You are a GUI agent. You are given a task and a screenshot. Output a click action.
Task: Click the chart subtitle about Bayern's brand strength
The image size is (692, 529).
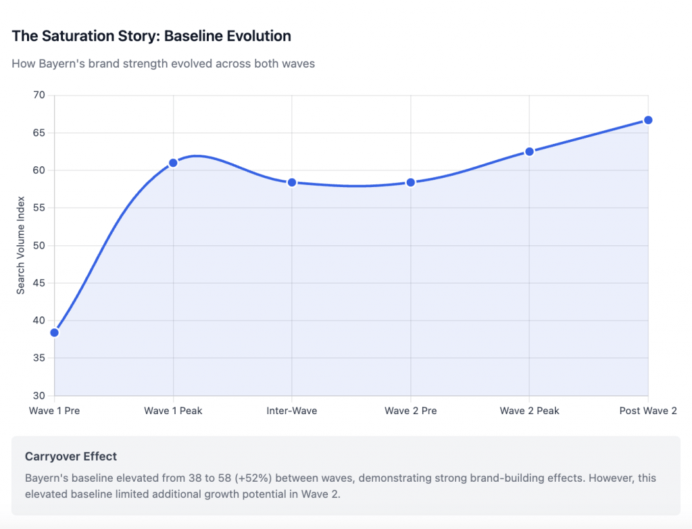(x=163, y=64)
